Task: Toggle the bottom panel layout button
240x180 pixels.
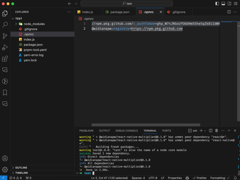Action: (x=223, y=3)
